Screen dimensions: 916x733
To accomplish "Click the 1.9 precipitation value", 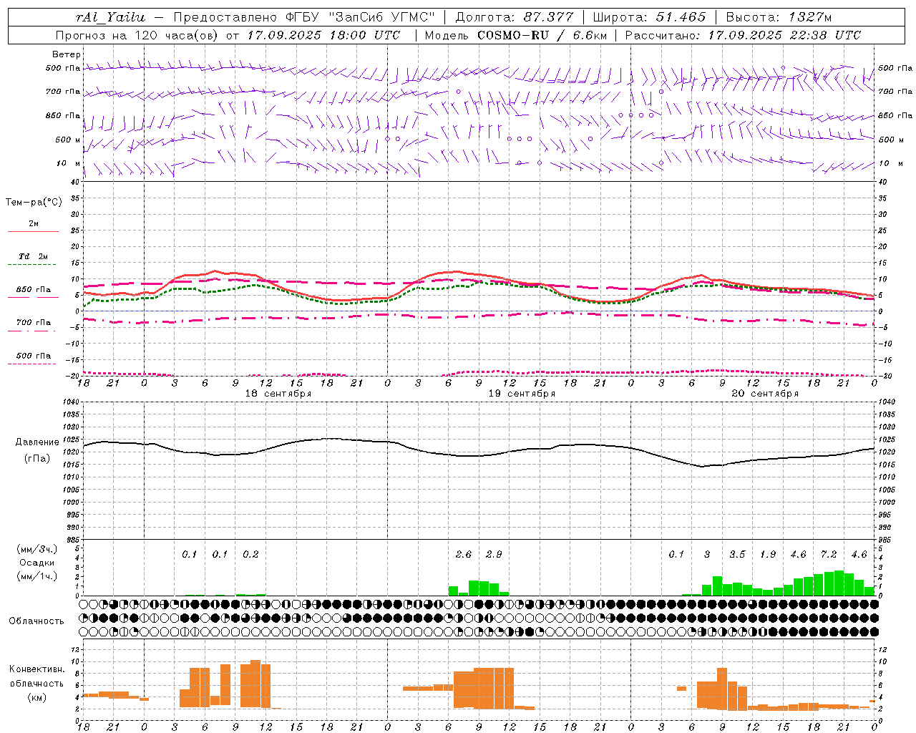I will (768, 555).
